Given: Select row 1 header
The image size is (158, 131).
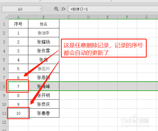Looking at the screenshot, I should tap(4, 24).
